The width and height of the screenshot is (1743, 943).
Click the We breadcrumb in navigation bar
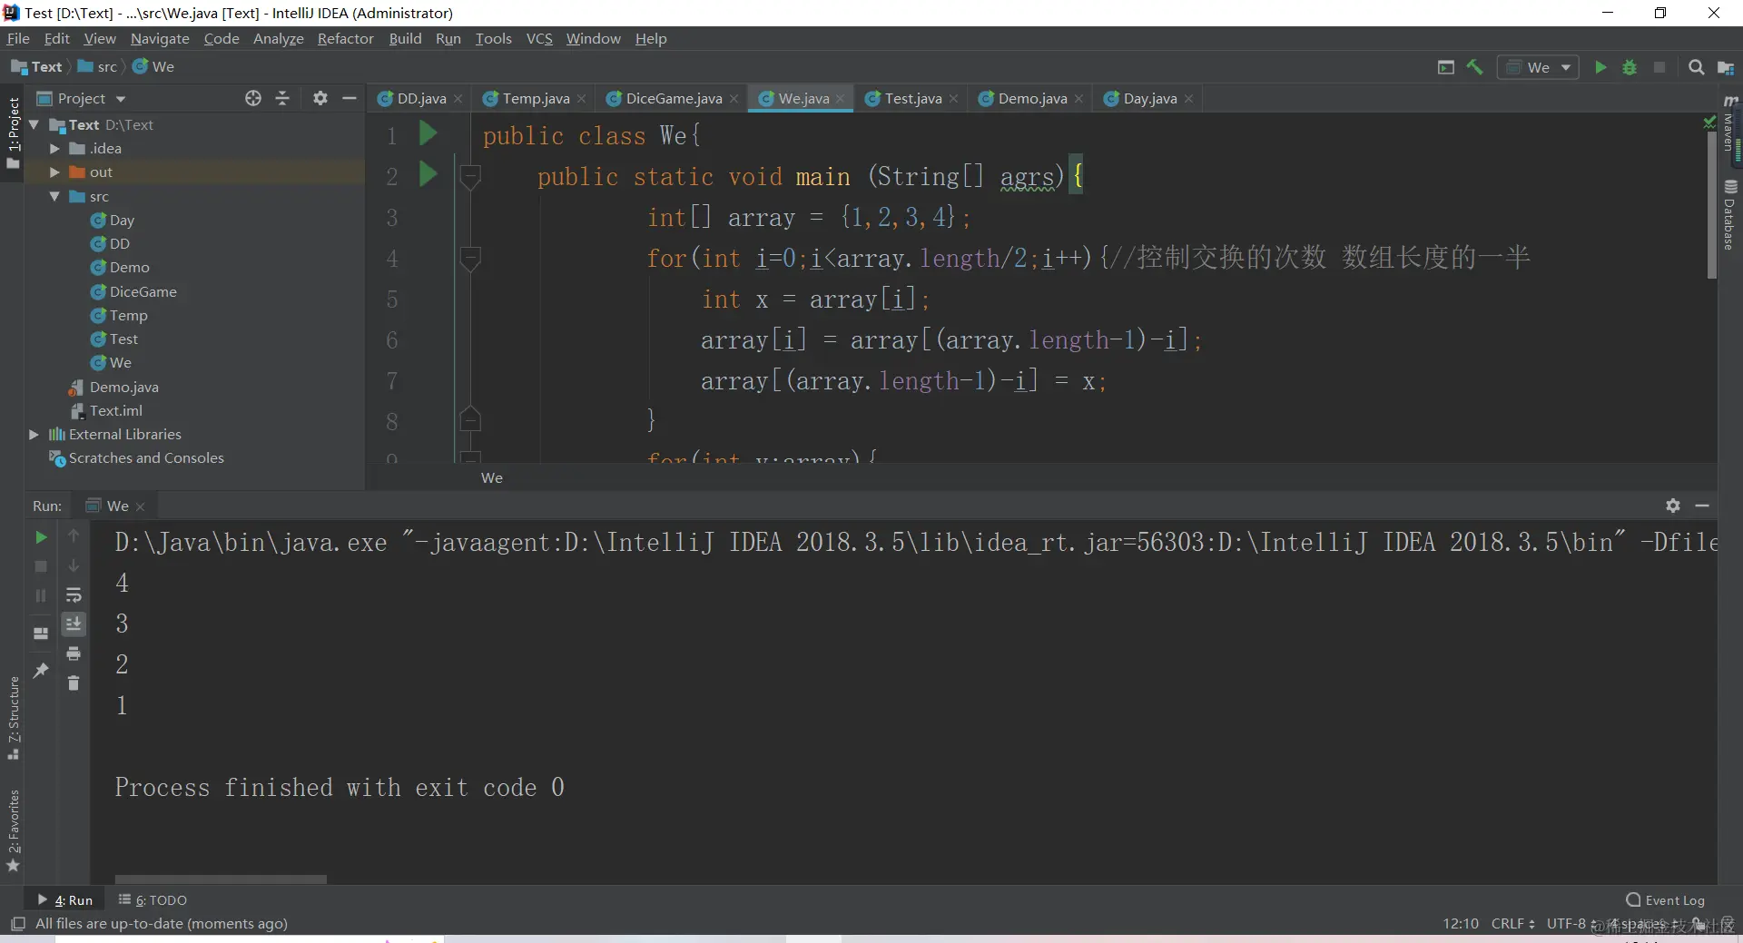153,66
